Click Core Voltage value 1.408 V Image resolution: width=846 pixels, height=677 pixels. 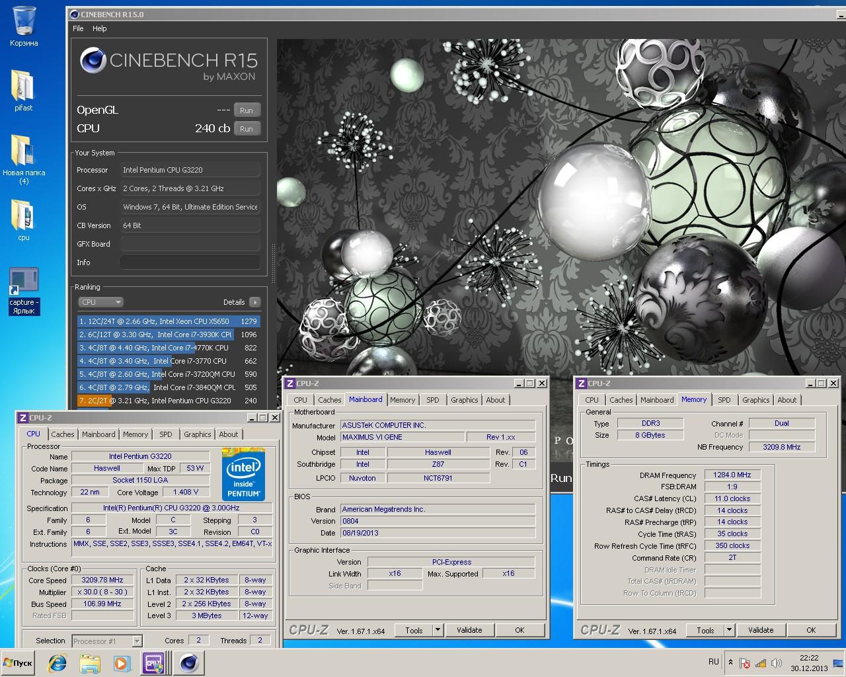tap(185, 492)
